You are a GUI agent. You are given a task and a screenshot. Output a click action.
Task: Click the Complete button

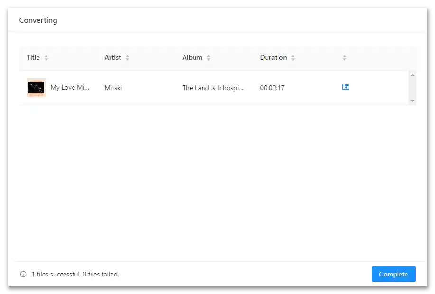393,274
